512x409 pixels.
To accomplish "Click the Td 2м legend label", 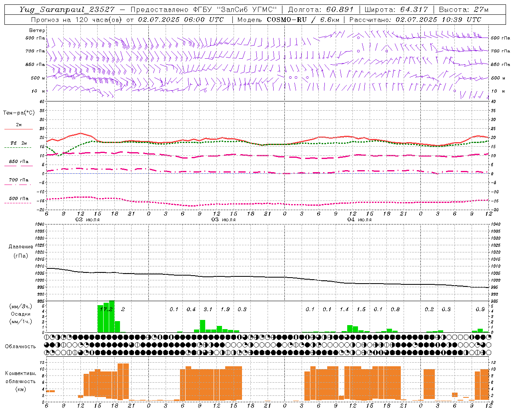I will click(19, 143).
